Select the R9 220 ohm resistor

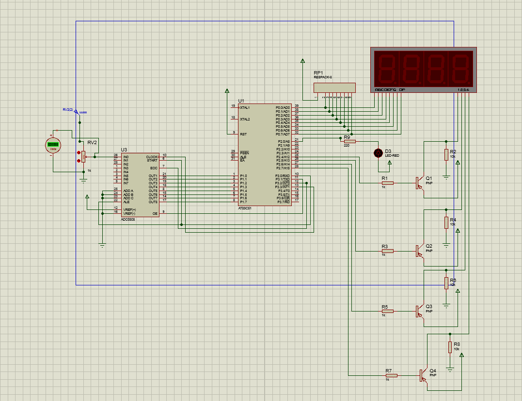point(349,141)
